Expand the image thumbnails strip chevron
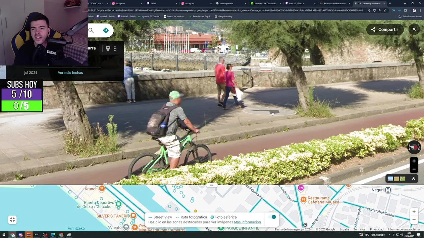Image resolution: width=424 pixels, height=238 pixels. tap(413, 178)
